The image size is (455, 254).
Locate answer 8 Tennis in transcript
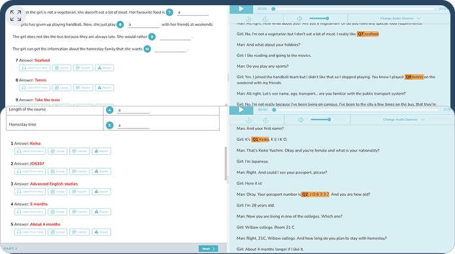[x=61, y=87]
